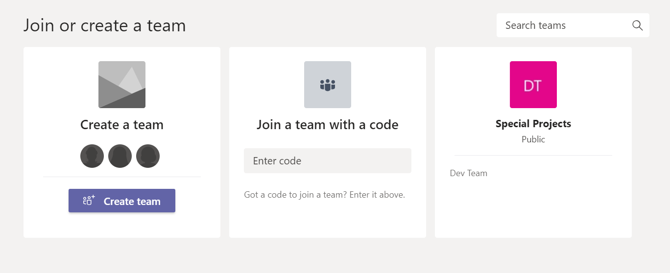Click the Create team button
The image size is (670, 273).
pyautogui.click(x=122, y=201)
